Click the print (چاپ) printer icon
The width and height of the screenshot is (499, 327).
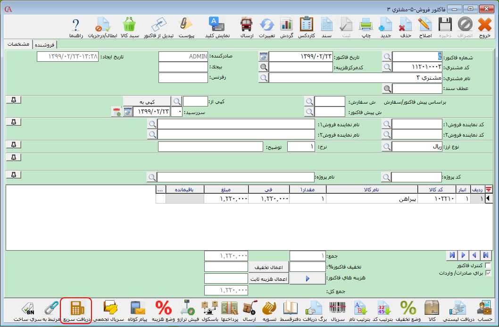tap(366, 25)
